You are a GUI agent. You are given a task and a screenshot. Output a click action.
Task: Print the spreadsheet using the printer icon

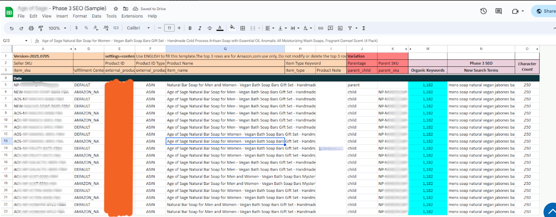click(31, 28)
